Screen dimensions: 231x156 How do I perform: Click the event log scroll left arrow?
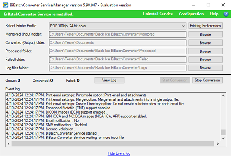(x=9, y=144)
